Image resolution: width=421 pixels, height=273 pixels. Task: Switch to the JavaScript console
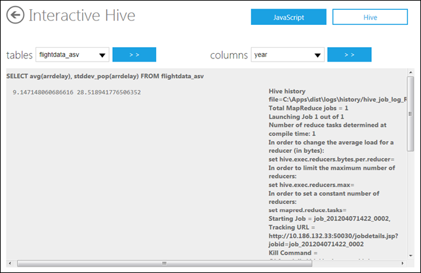coord(289,17)
